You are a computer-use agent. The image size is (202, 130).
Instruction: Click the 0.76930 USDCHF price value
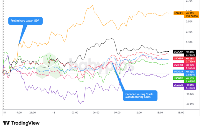pos(191,55)
